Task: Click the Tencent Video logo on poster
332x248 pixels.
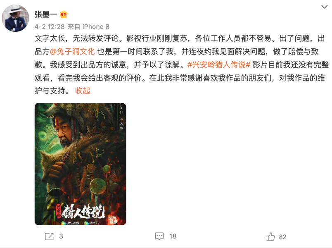Action: pyautogui.click(x=70, y=223)
